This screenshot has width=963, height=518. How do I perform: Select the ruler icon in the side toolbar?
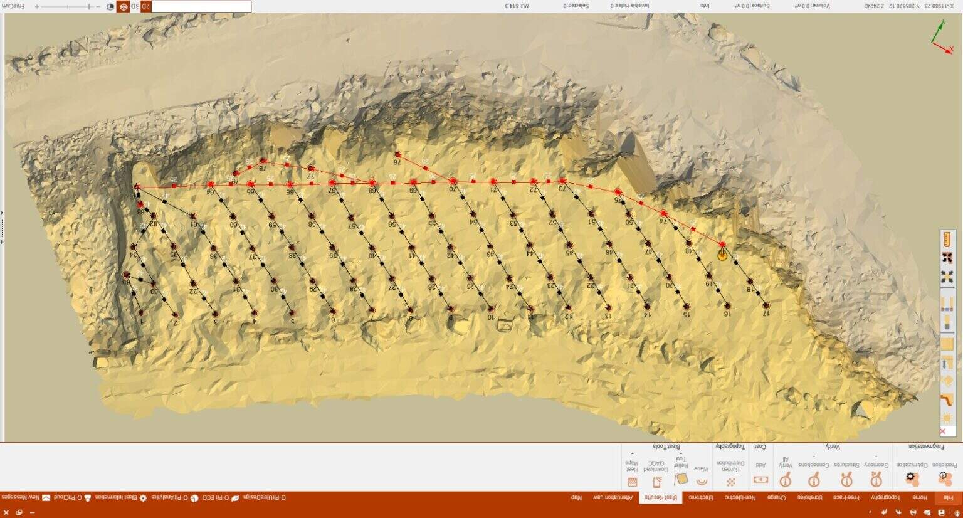coord(948,238)
